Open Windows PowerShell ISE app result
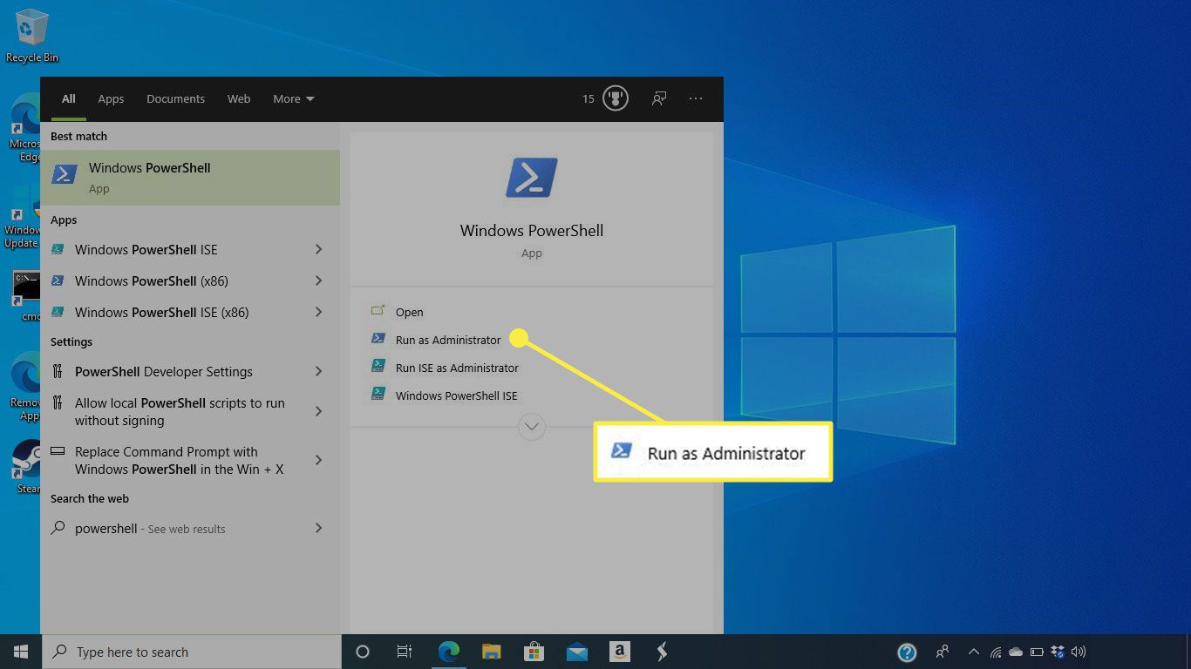Image resolution: width=1191 pixels, height=669 pixels. coord(190,249)
